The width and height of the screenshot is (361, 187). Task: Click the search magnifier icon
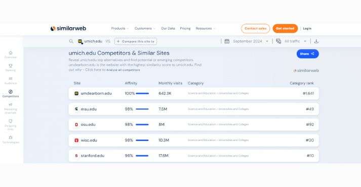pos(71,41)
